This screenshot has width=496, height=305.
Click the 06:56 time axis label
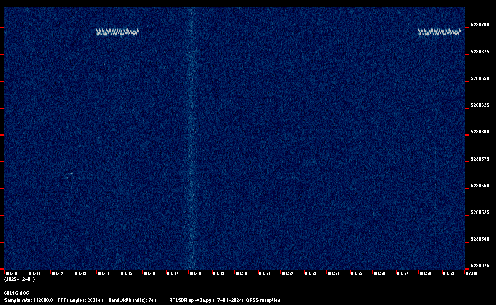click(x=379, y=273)
